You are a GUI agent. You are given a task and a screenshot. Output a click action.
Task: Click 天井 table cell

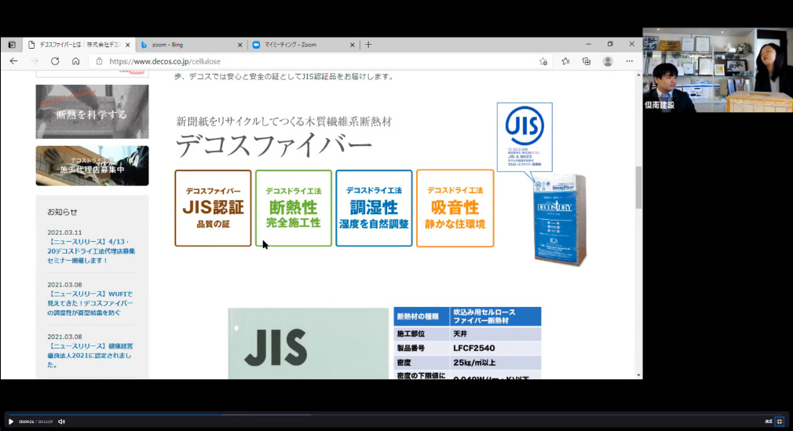click(495, 334)
